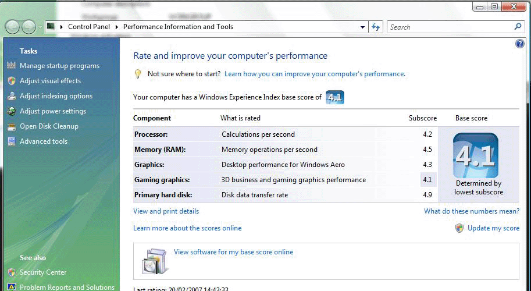Follow Learn more about the scores online
Image resolution: width=531 pixels, height=291 pixels.
coord(187,228)
